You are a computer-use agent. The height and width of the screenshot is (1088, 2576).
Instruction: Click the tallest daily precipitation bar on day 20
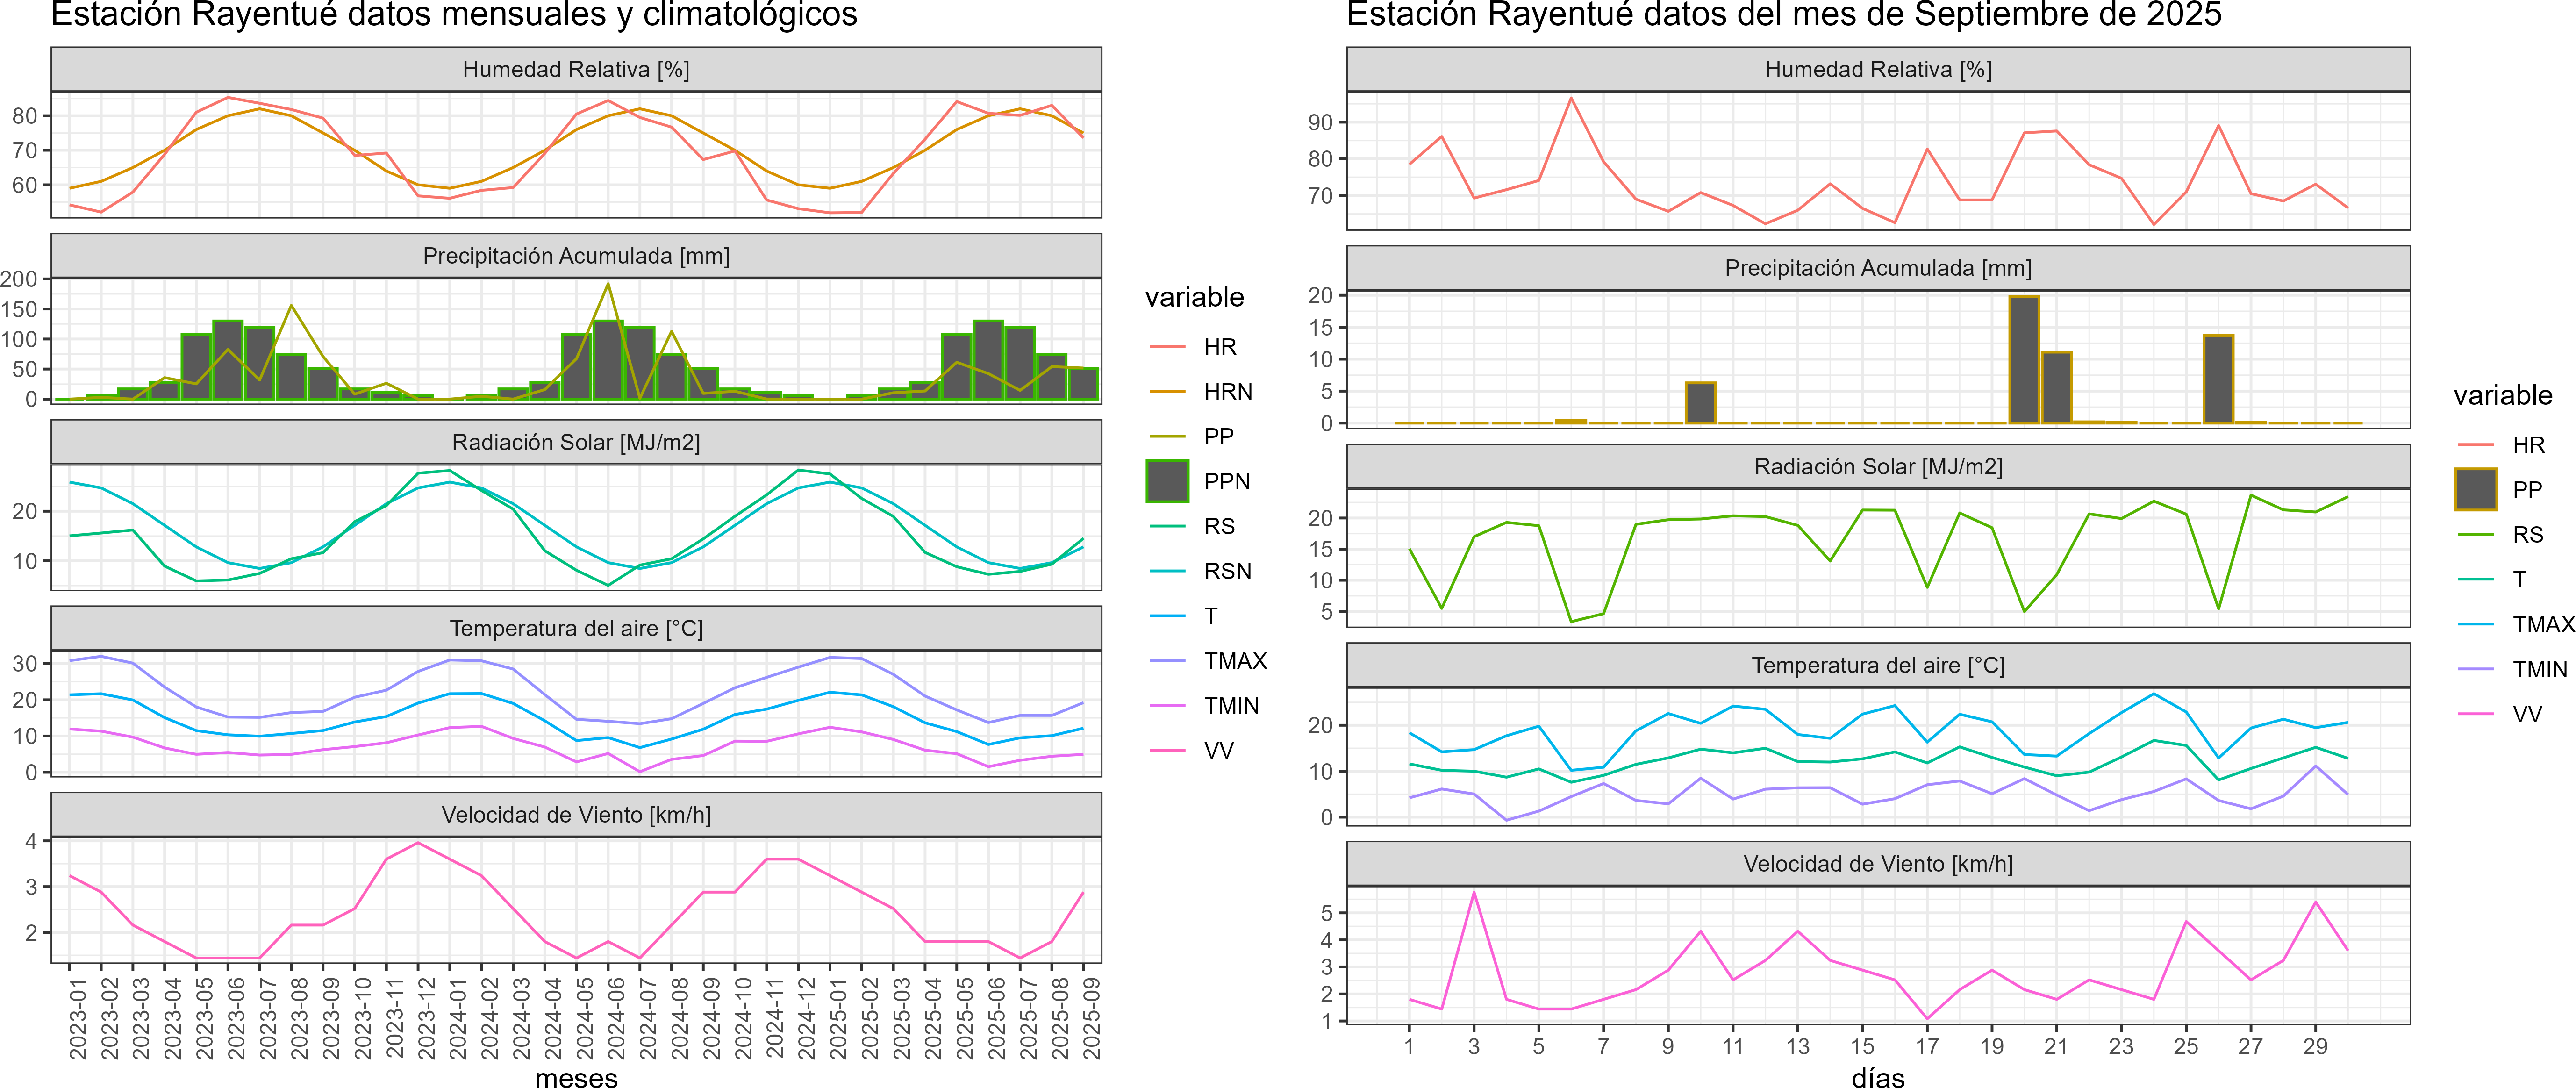2023,360
